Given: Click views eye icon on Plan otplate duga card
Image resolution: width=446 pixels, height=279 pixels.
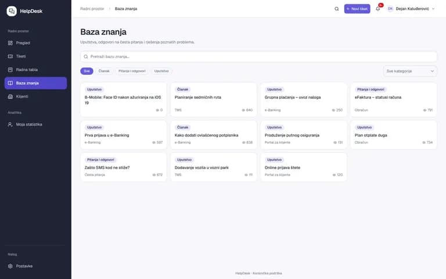Looking at the screenshot, I should coord(424,142).
